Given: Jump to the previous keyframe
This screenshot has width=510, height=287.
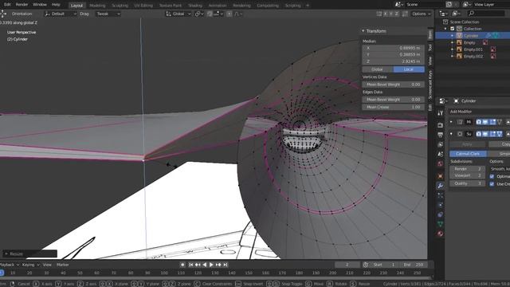Looking at the screenshot, I should (198, 265).
